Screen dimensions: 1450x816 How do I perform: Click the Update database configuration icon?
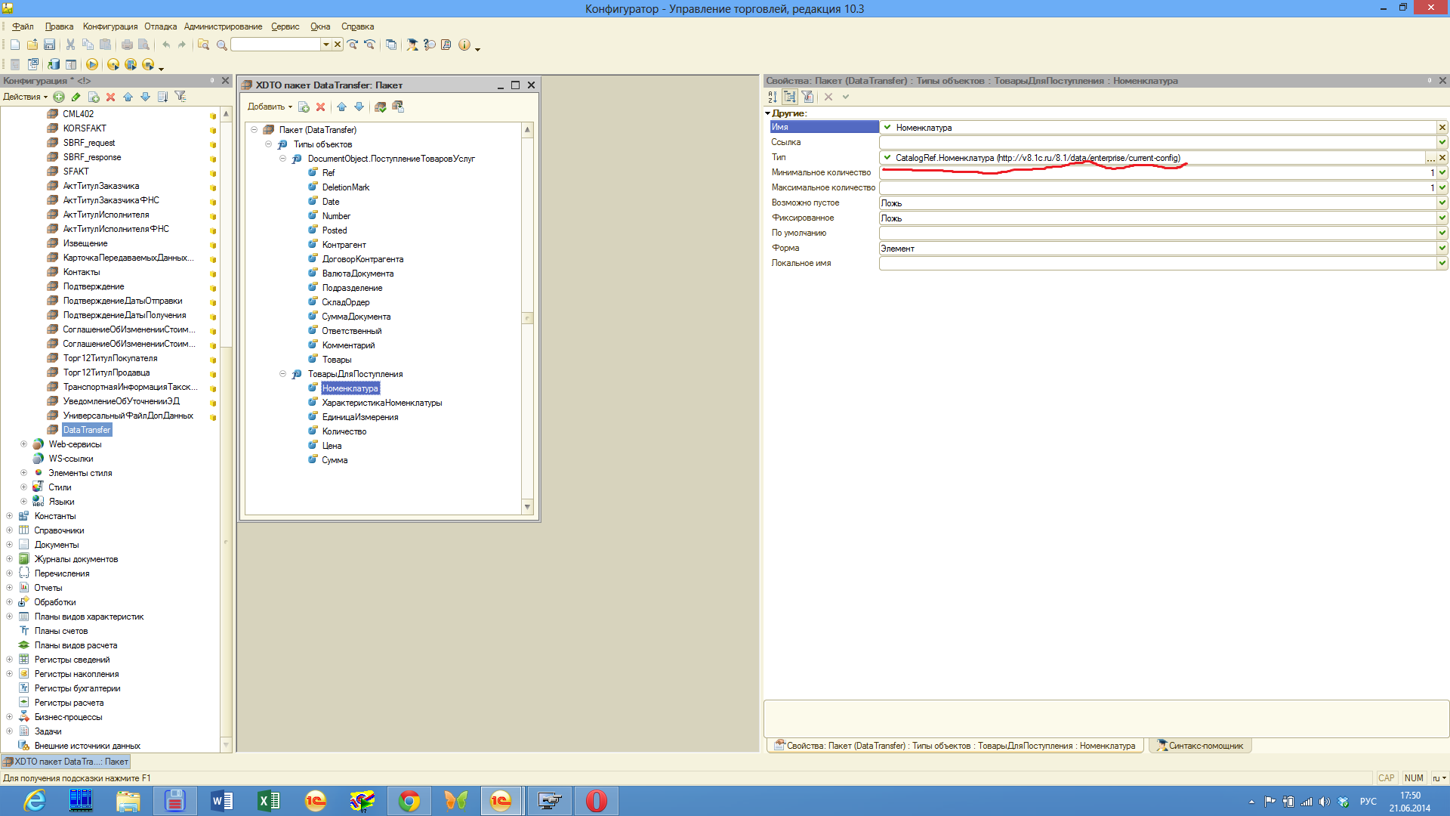(54, 65)
